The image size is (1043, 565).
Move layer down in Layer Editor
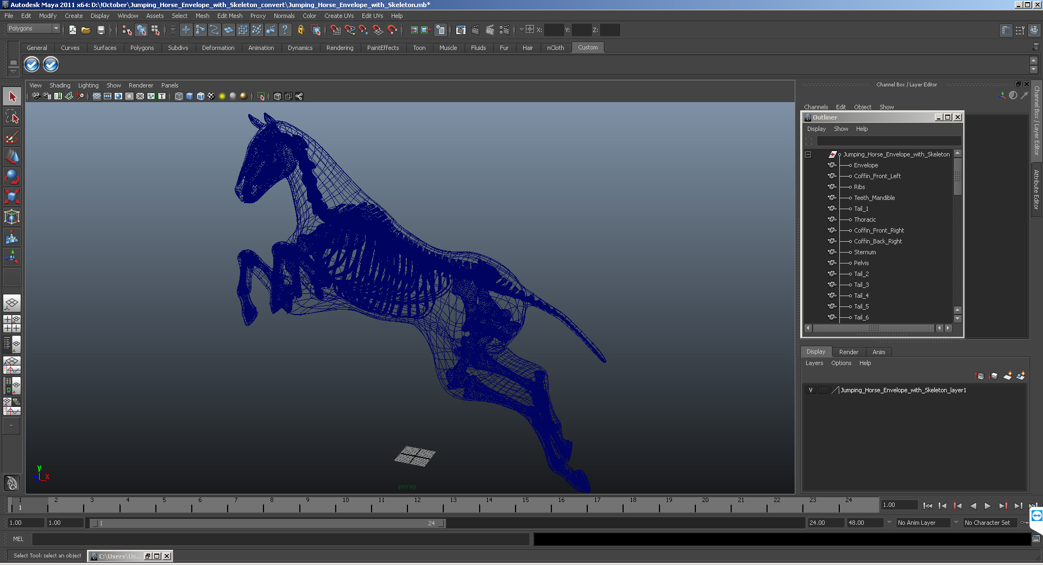click(x=994, y=375)
